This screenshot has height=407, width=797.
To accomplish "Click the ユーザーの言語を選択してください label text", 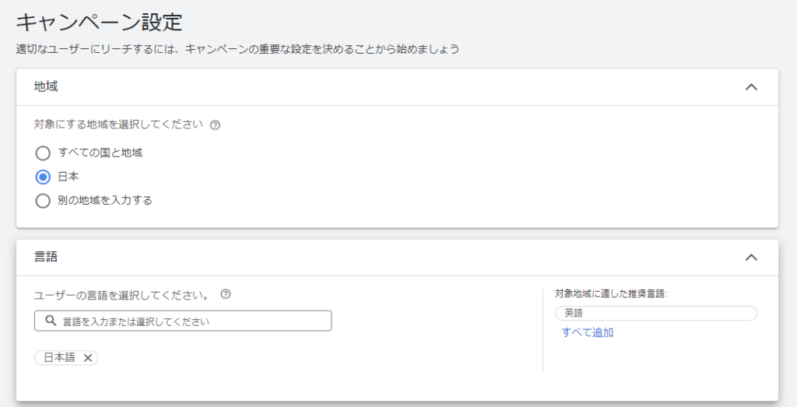I will pos(122,295).
